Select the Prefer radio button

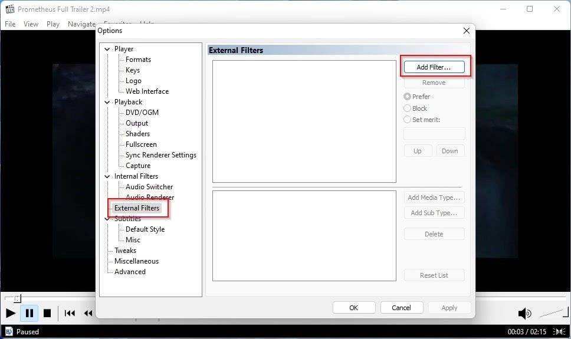[407, 97]
